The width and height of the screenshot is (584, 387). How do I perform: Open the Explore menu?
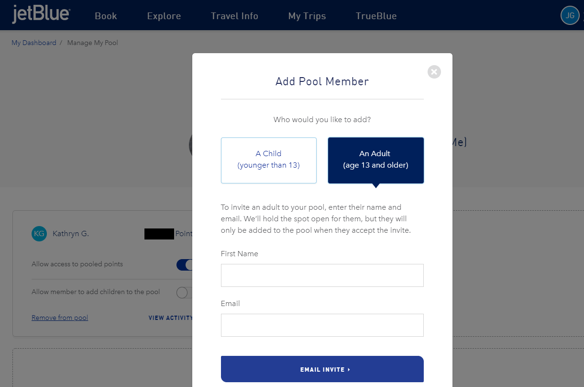pos(164,16)
